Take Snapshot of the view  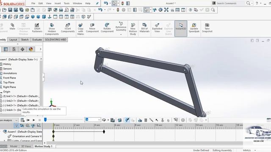pyautogui.click(x=207, y=28)
